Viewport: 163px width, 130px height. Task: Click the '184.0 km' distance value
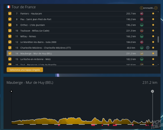coord(131,42)
